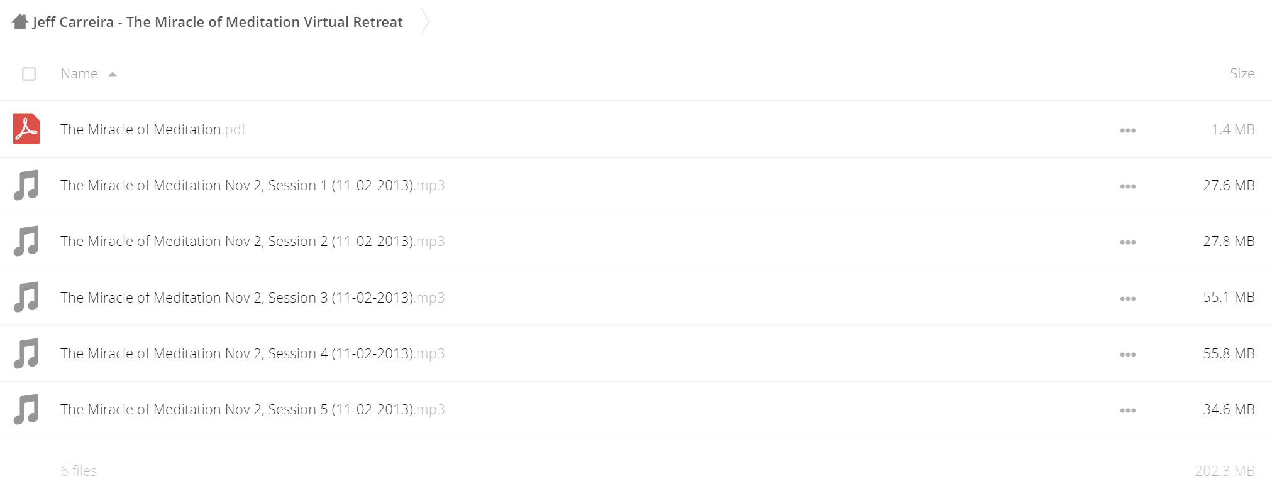Click the home icon in breadcrumb

tap(20, 22)
